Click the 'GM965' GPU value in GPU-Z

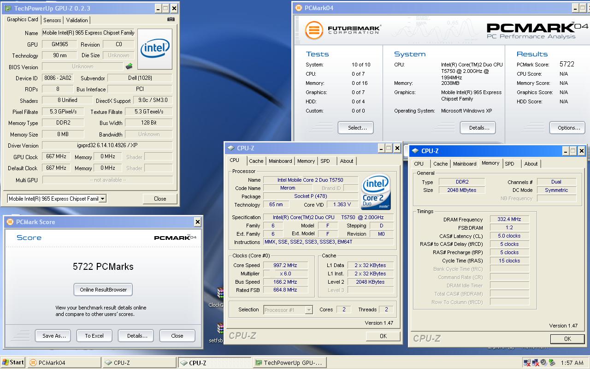[x=59, y=45]
